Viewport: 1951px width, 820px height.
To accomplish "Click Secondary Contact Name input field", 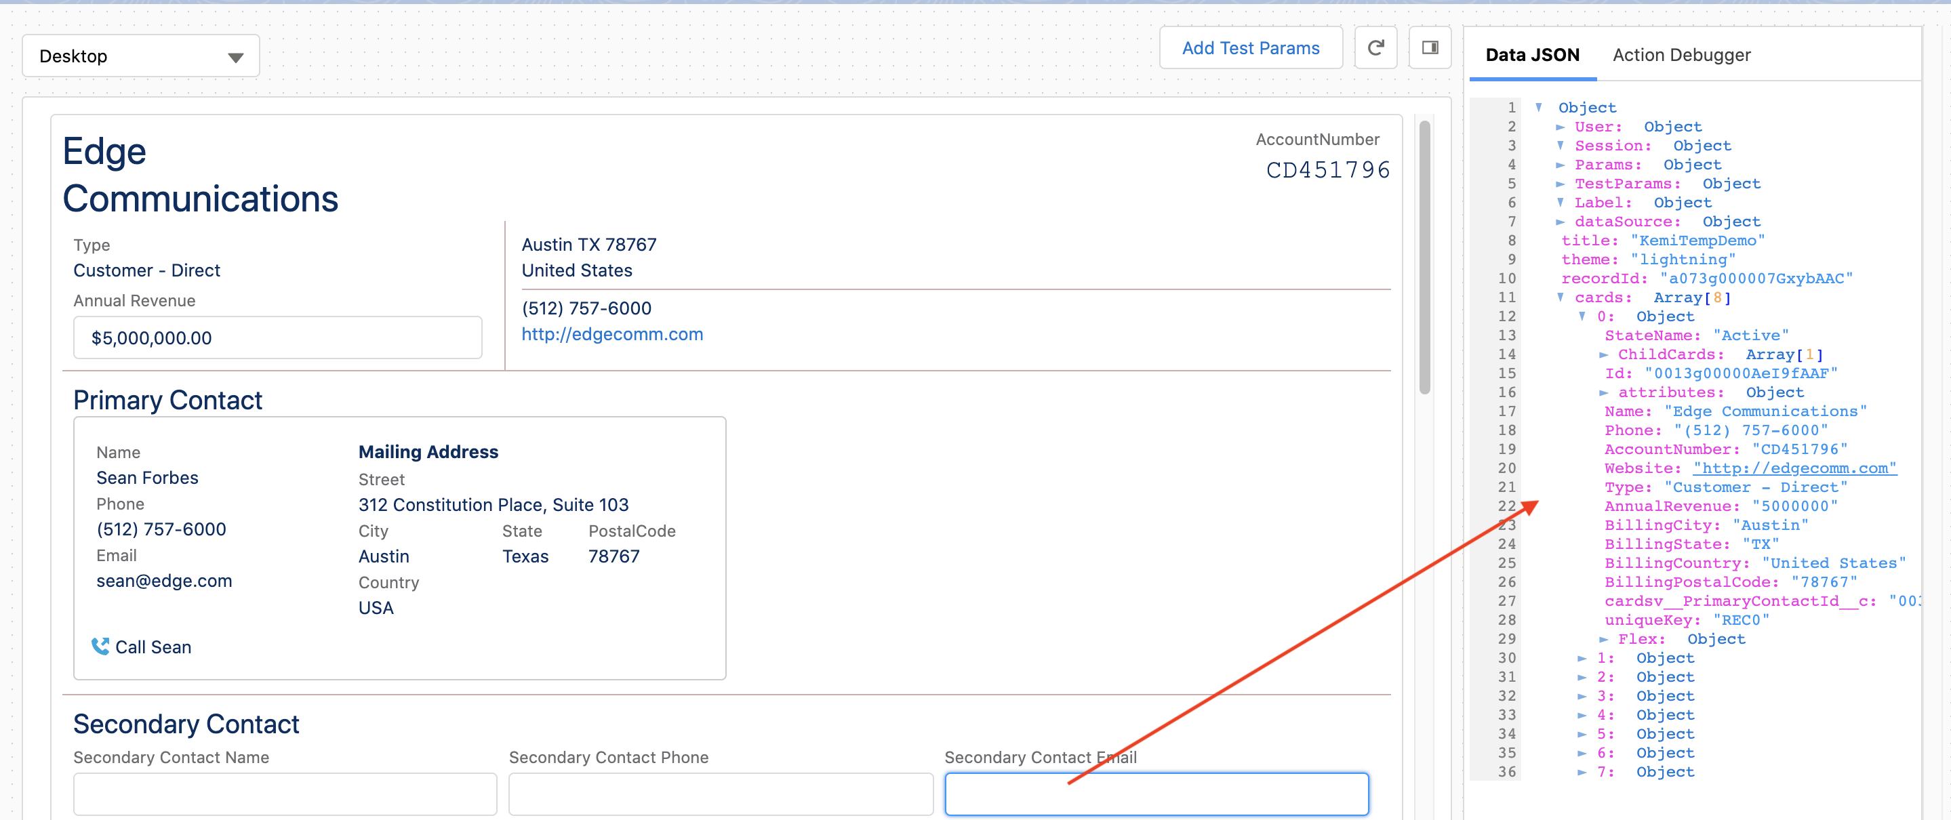I will tap(285, 794).
